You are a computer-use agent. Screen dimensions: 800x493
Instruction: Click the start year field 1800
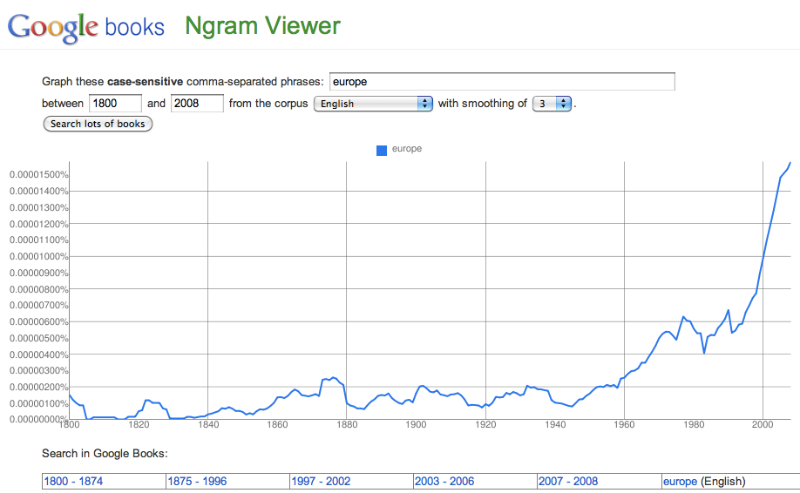click(x=115, y=104)
